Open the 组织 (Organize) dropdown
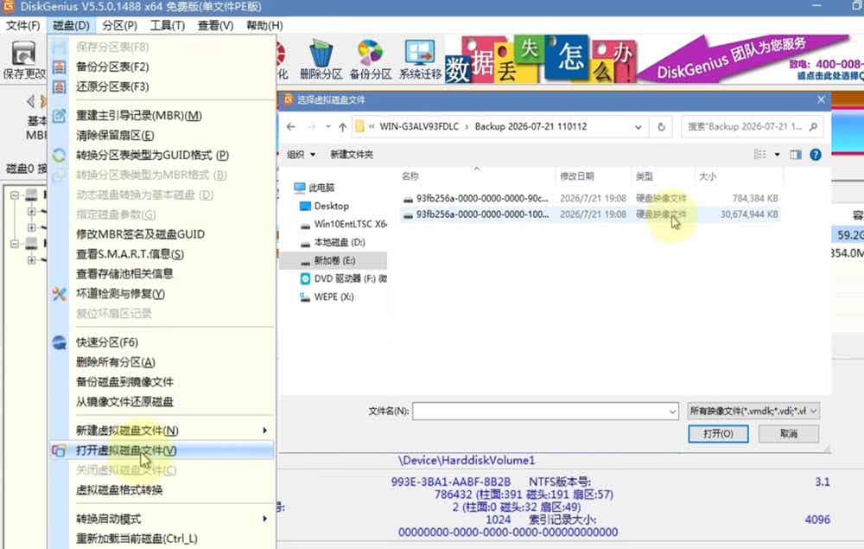864x549 pixels. click(x=301, y=155)
